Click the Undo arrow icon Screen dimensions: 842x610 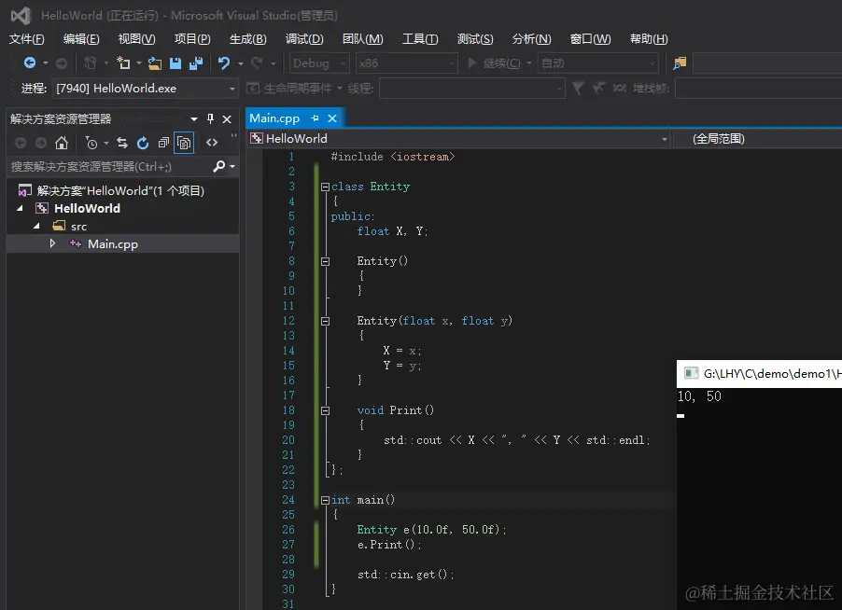click(224, 62)
